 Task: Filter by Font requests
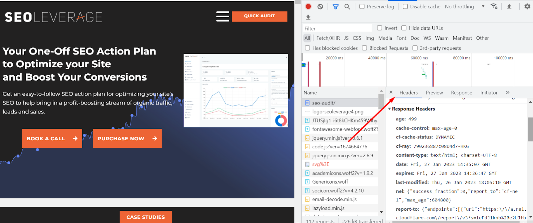click(x=401, y=38)
